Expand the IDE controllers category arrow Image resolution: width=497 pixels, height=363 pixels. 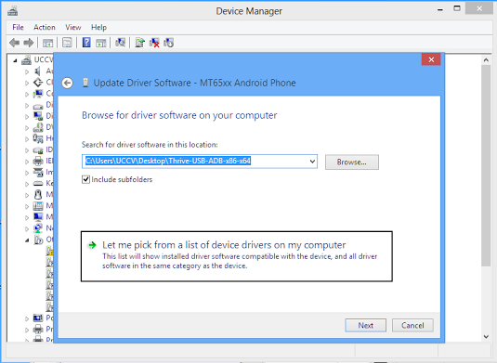[x=27, y=150]
